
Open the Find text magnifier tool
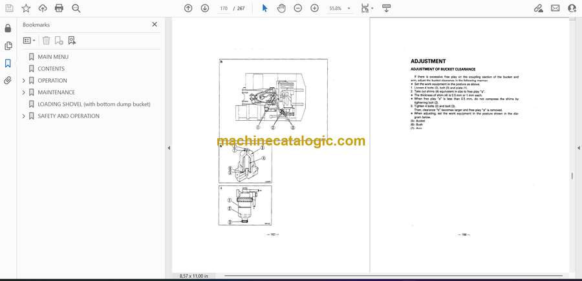coord(76,8)
